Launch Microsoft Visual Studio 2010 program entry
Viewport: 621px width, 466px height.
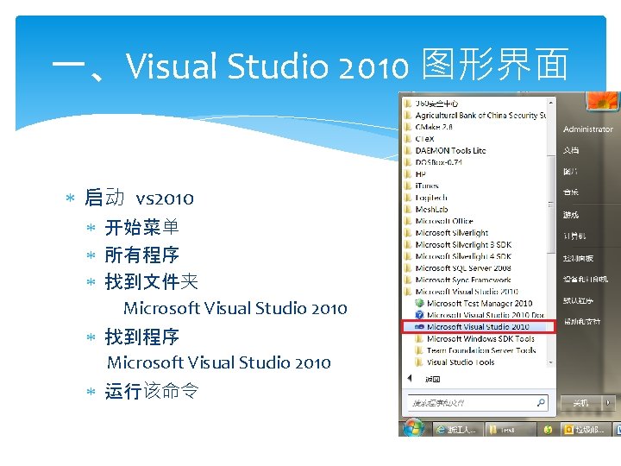pos(478,327)
